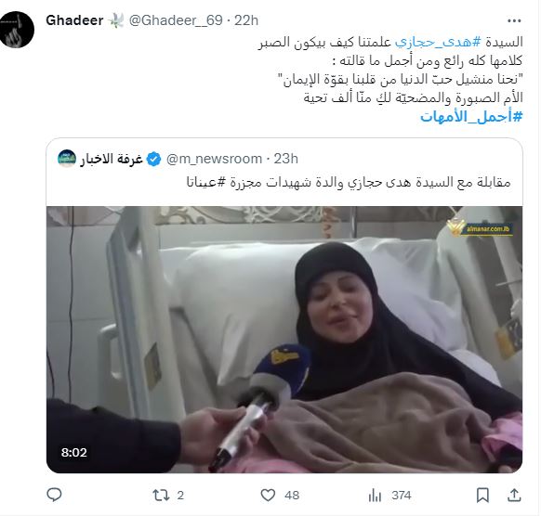This screenshot has width=541, height=516.
Task: Open the reply comment icon
Action: 54,495
